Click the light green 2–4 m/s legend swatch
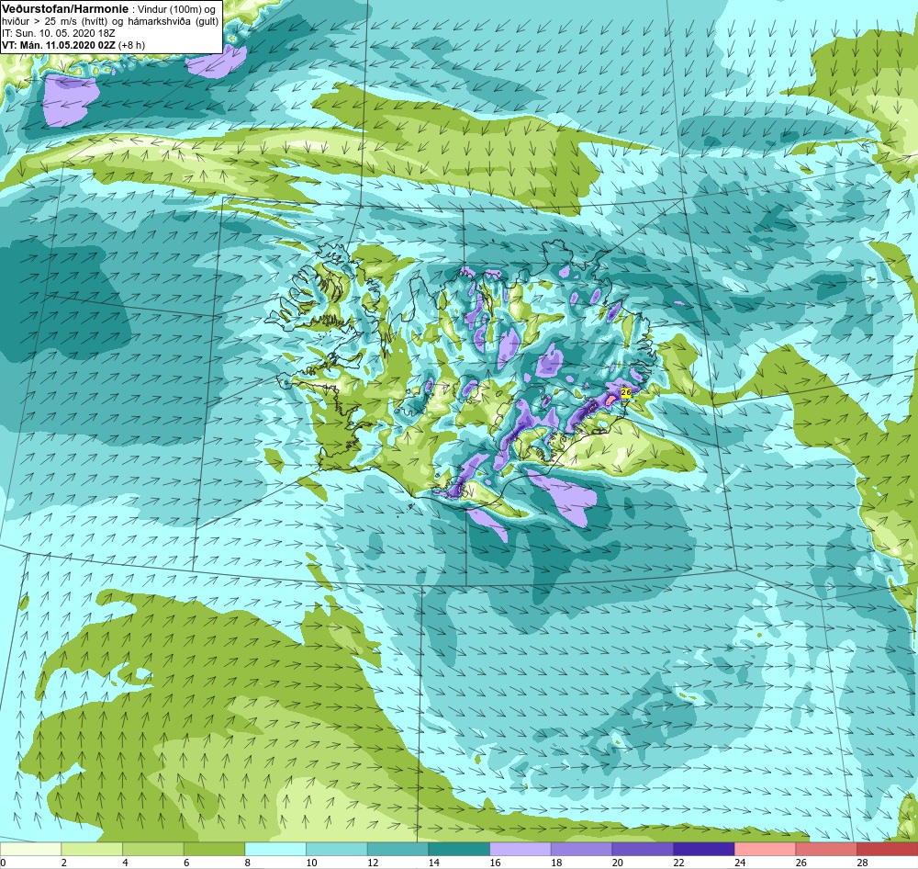The height and width of the screenshot is (869, 918). pyautogui.click(x=92, y=849)
